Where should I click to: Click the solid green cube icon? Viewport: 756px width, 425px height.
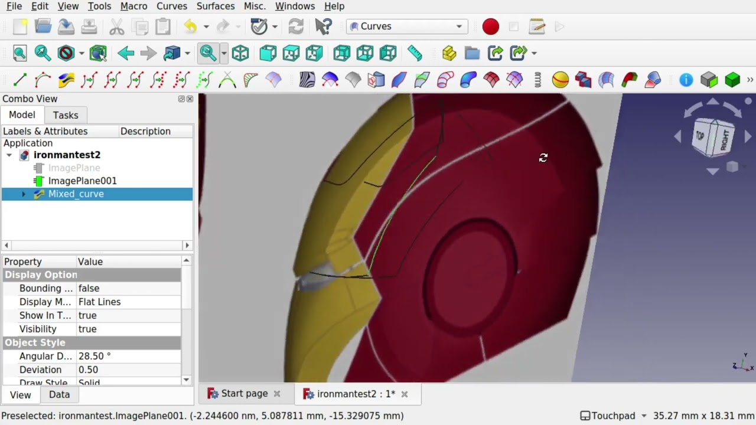point(732,80)
